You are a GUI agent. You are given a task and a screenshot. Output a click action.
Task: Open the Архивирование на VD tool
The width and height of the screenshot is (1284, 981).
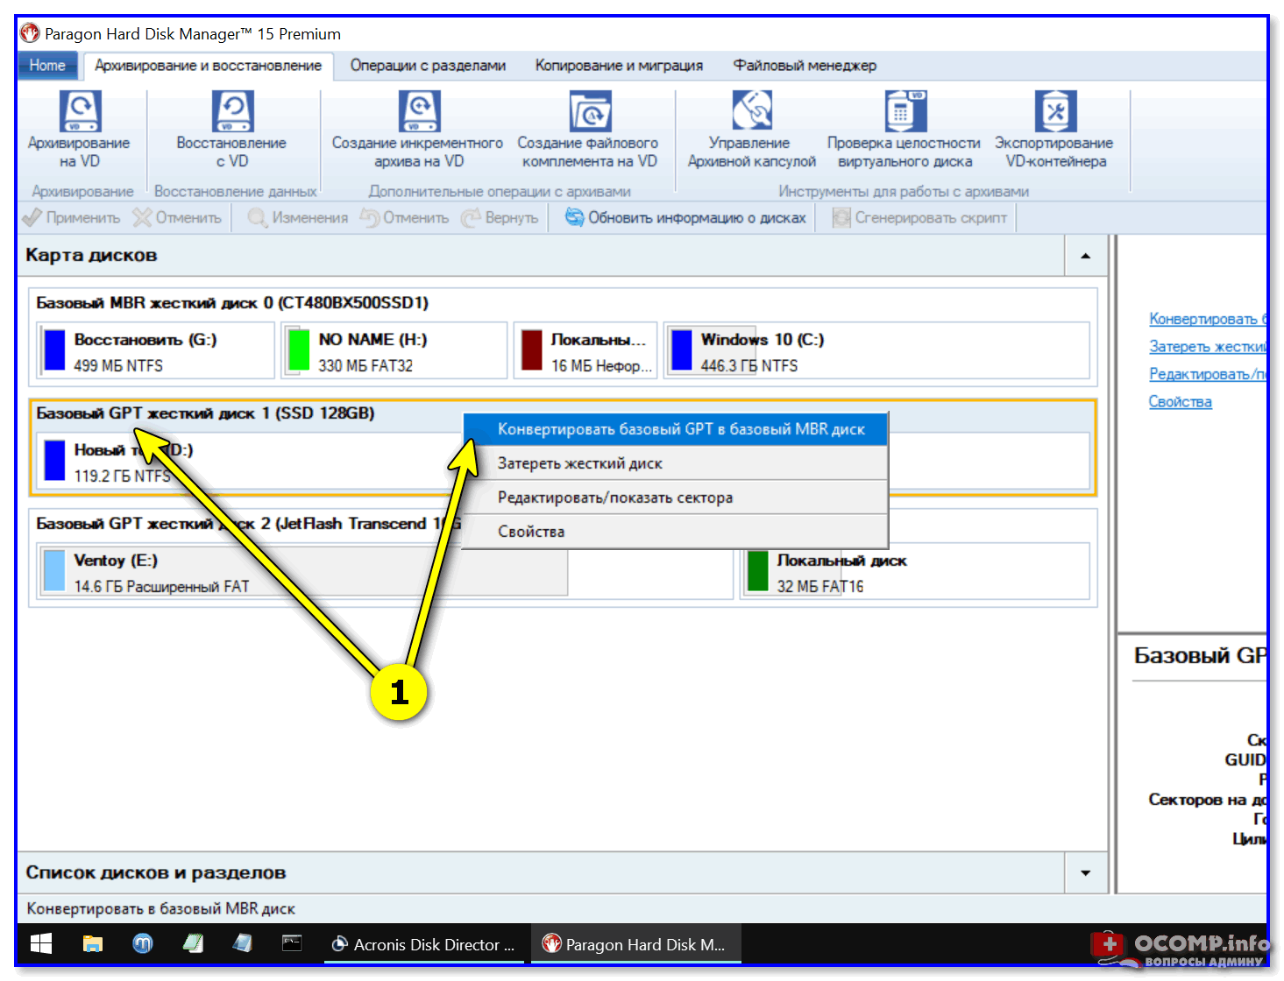coord(79,130)
